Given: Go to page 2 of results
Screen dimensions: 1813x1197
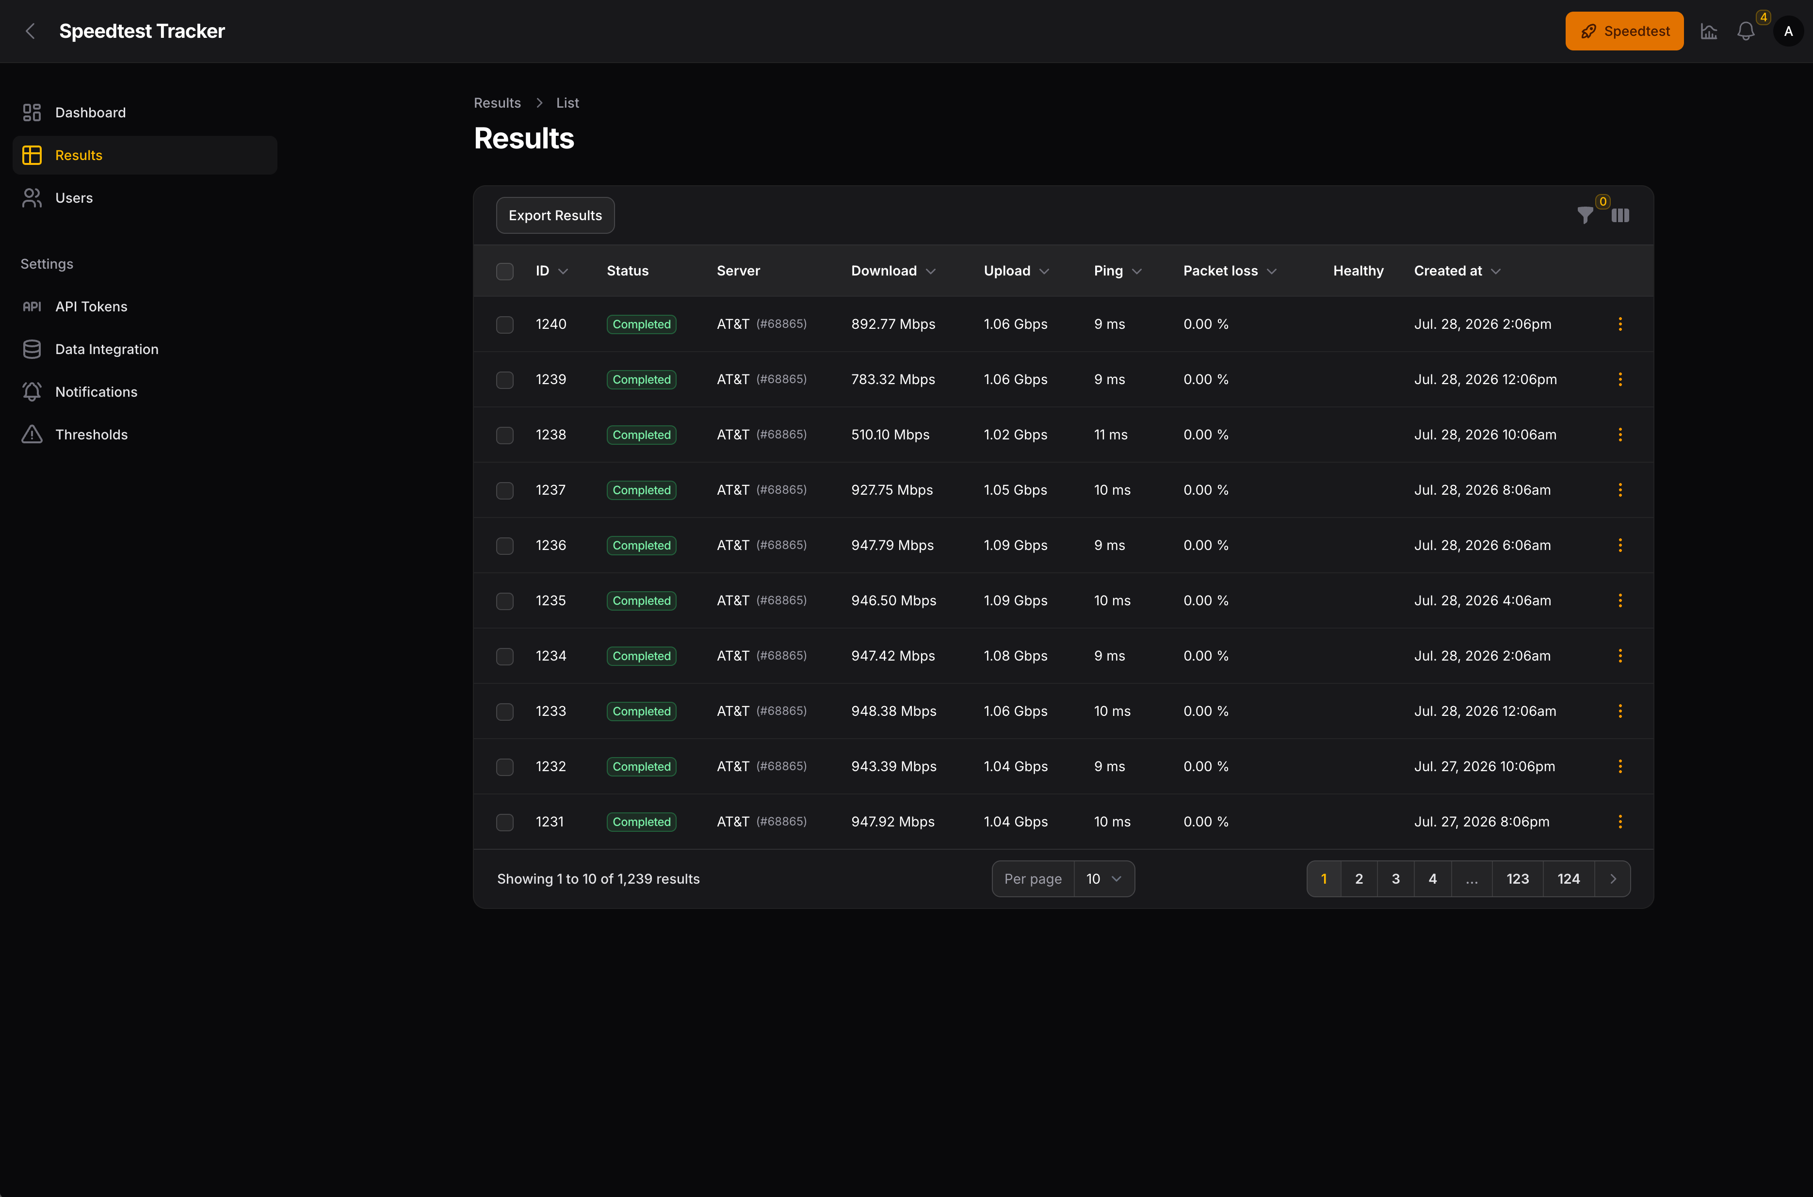Looking at the screenshot, I should [x=1359, y=879].
